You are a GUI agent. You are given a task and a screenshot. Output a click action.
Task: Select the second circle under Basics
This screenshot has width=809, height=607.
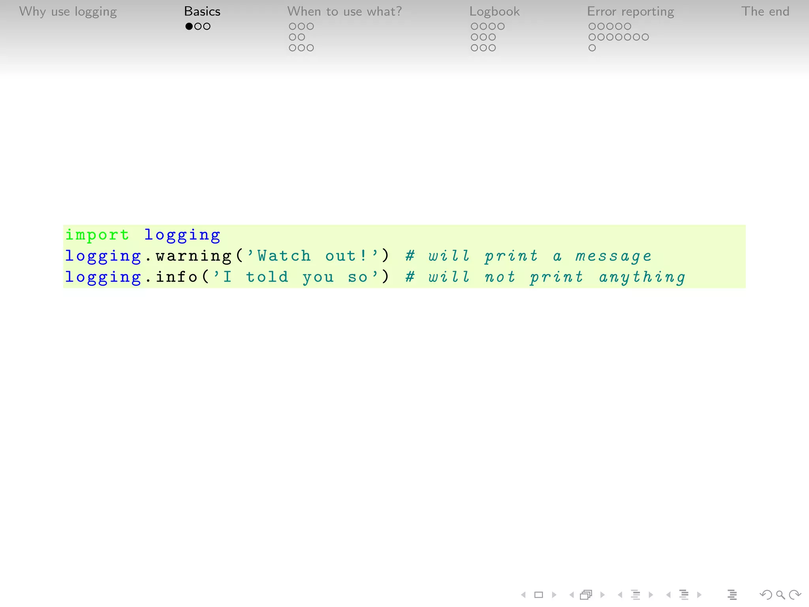[x=198, y=26]
